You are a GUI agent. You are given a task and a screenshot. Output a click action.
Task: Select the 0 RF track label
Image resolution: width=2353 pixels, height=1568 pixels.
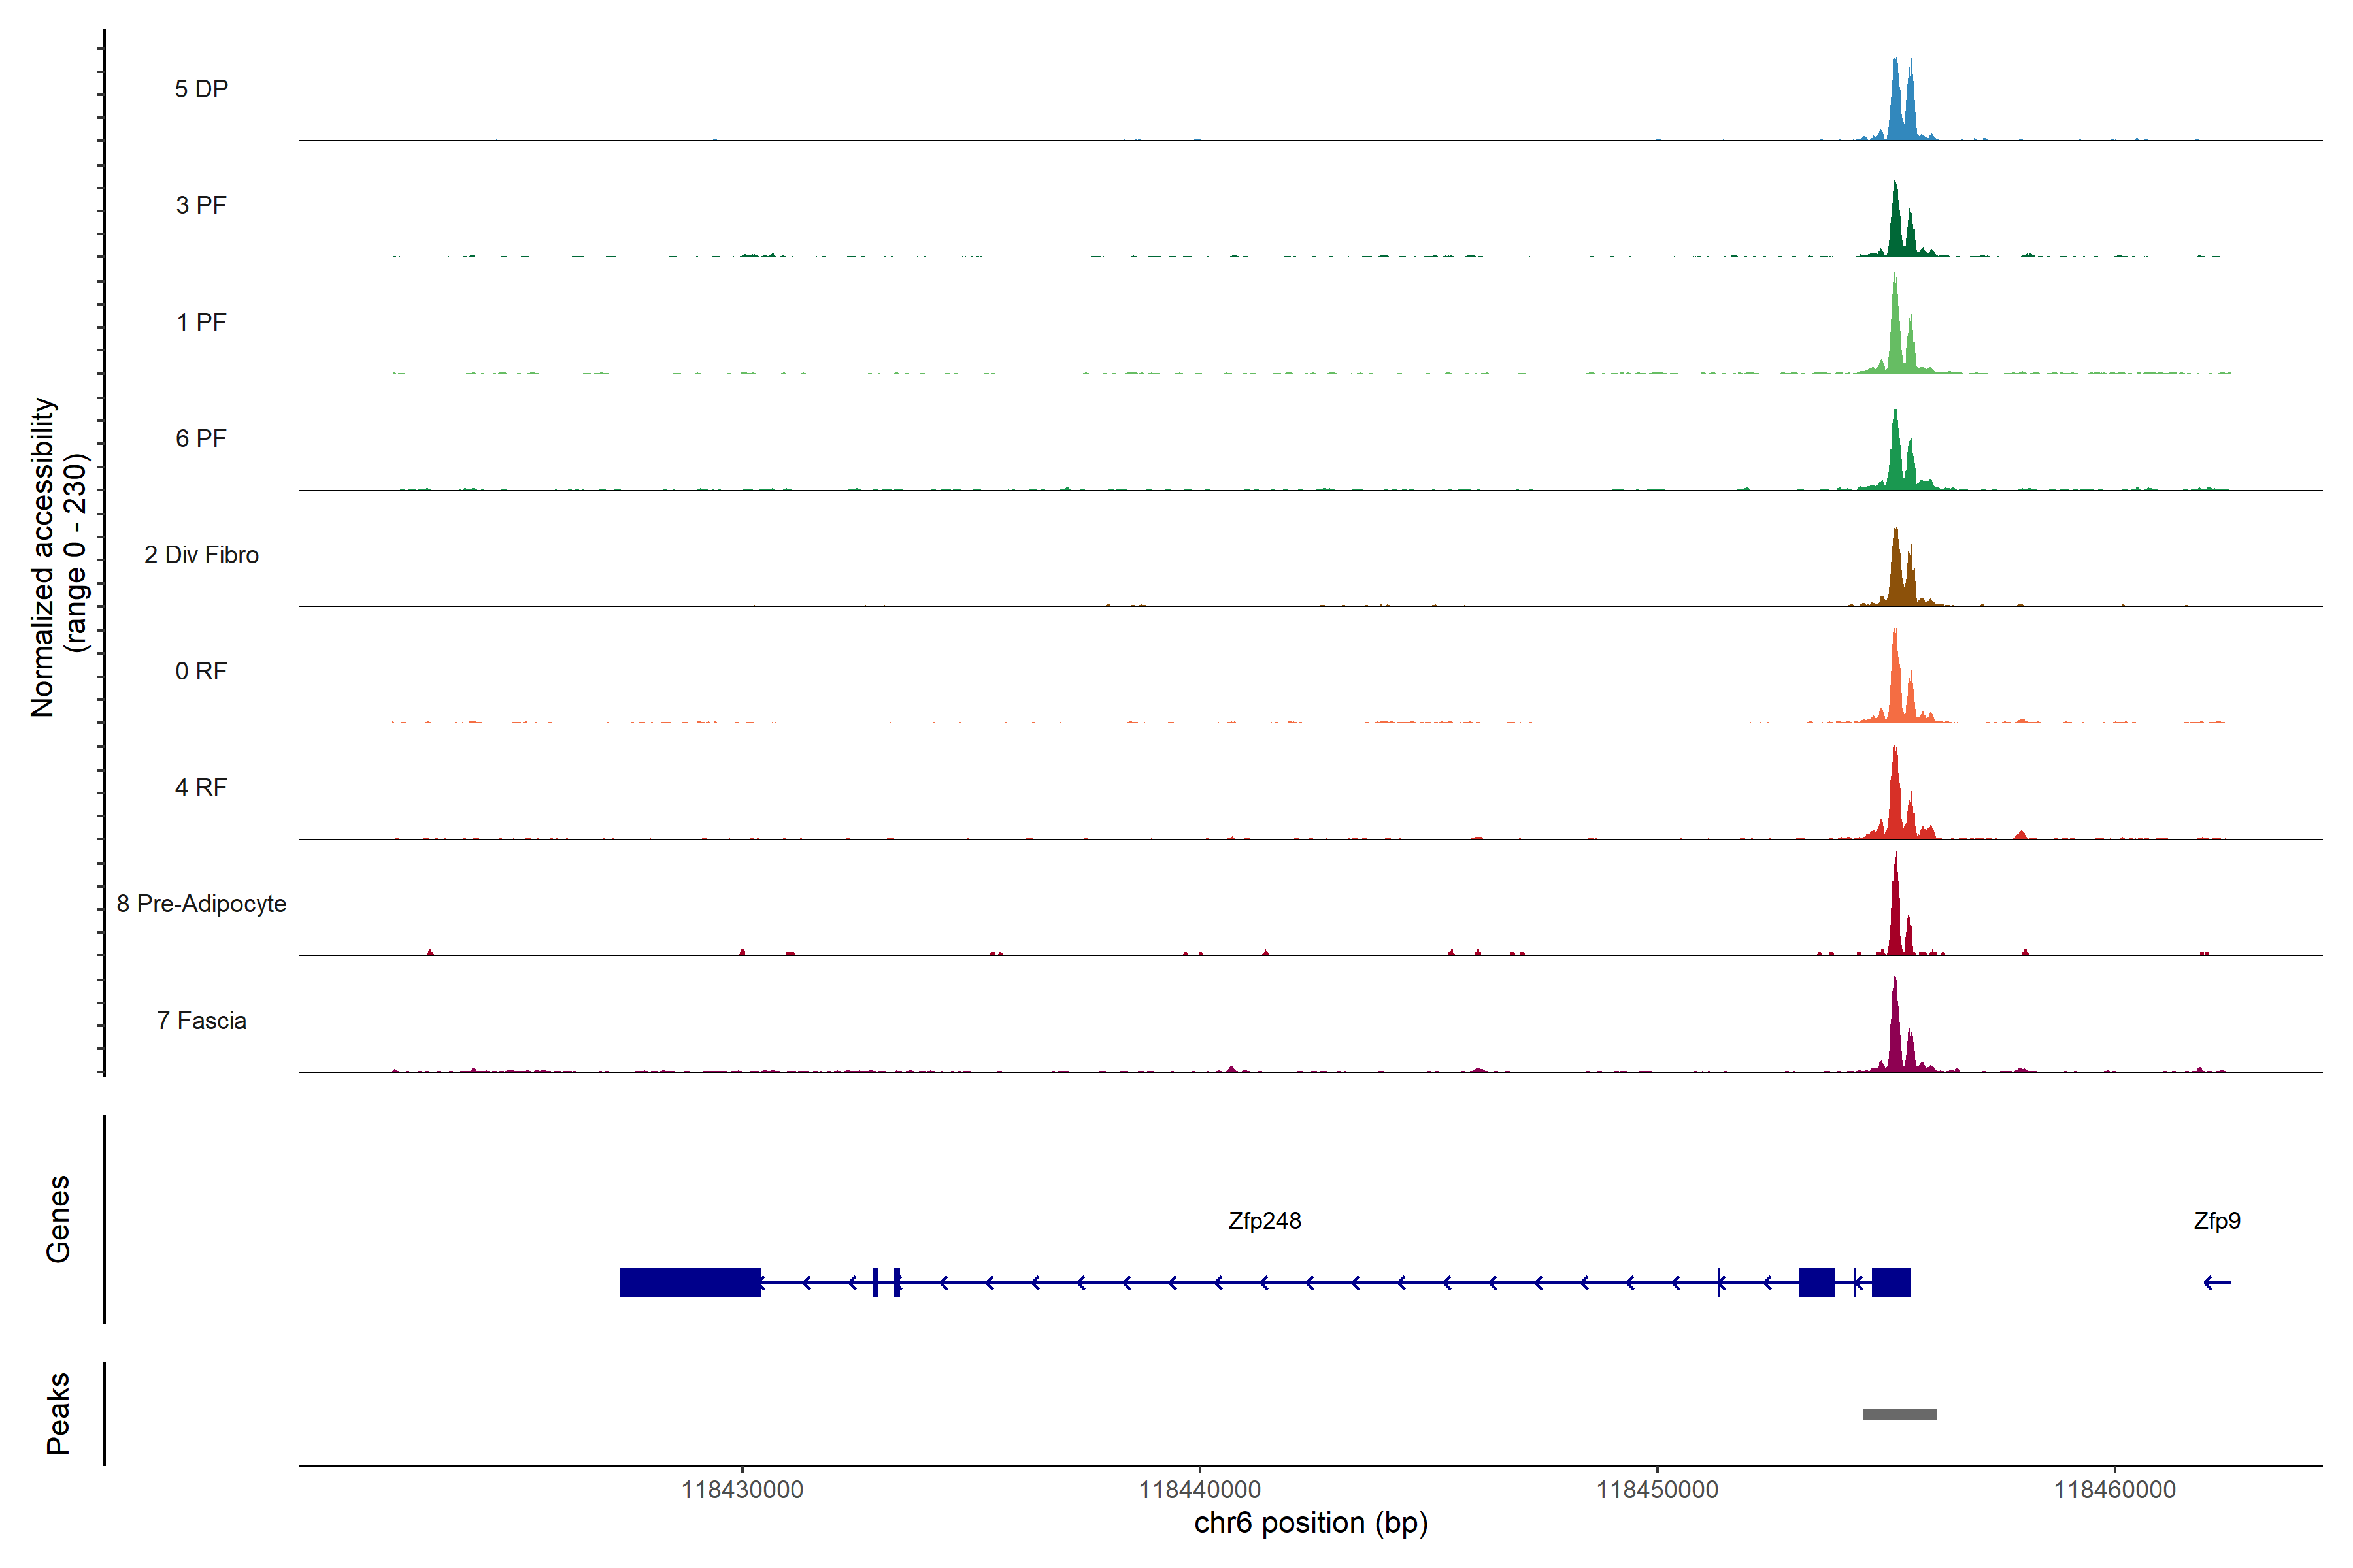click(x=201, y=671)
